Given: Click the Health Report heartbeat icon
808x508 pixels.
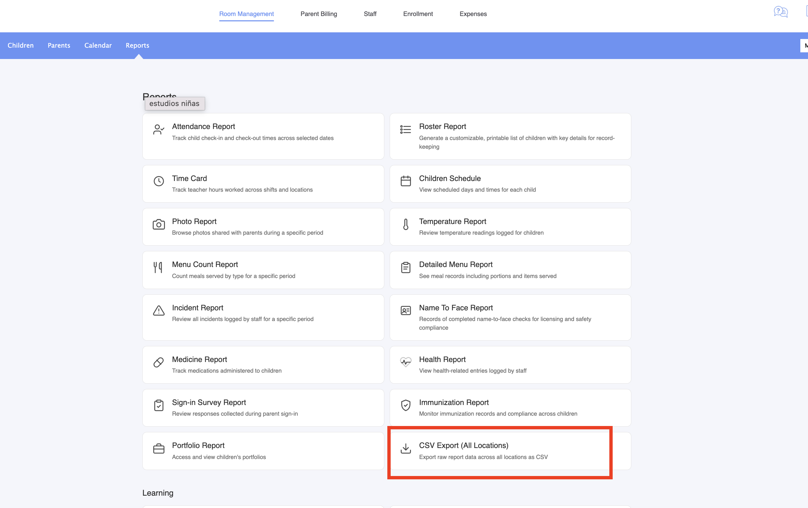Looking at the screenshot, I should pyautogui.click(x=405, y=362).
